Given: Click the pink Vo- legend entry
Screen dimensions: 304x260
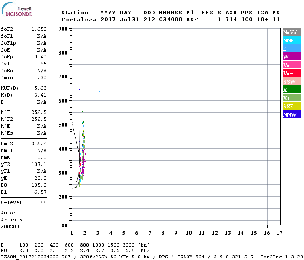Looking at the screenshot, I should click(291, 65).
